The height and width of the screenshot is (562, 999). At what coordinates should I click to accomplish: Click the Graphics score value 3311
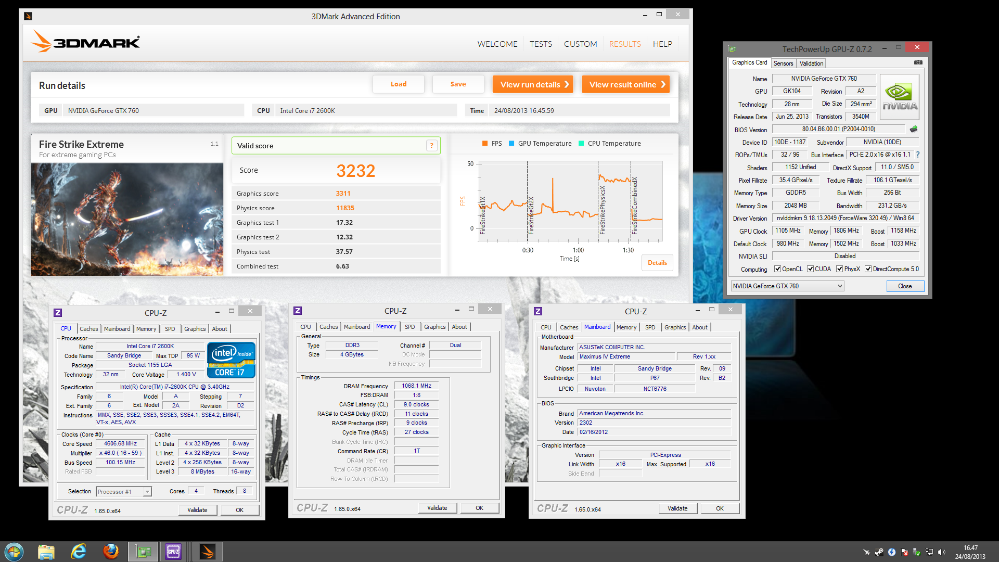pyautogui.click(x=343, y=194)
